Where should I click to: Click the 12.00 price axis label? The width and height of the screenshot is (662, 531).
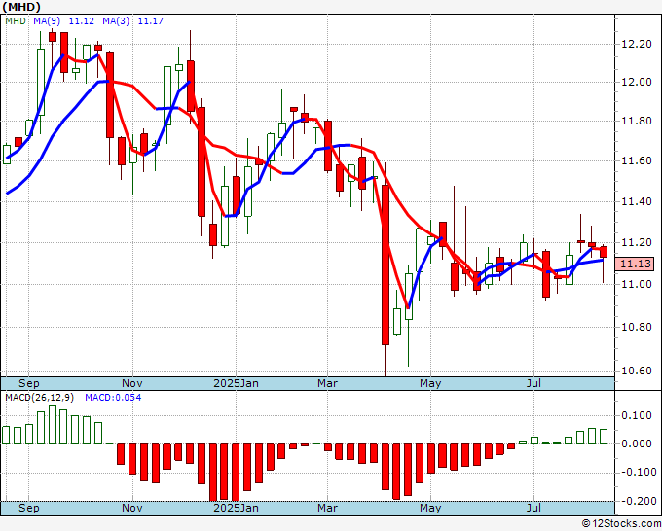(x=637, y=83)
